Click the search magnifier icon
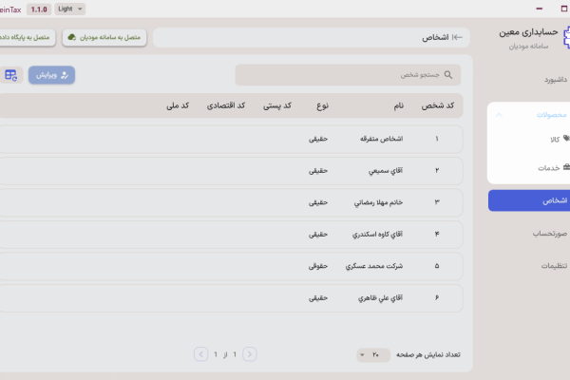This screenshot has height=380, width=570. tap(448, 75)
